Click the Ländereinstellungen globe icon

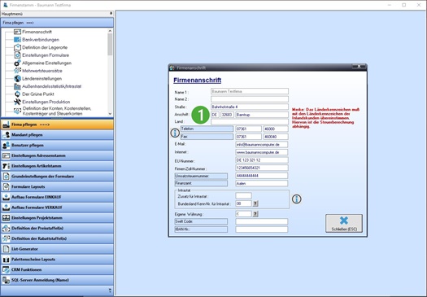click(17, 79)
